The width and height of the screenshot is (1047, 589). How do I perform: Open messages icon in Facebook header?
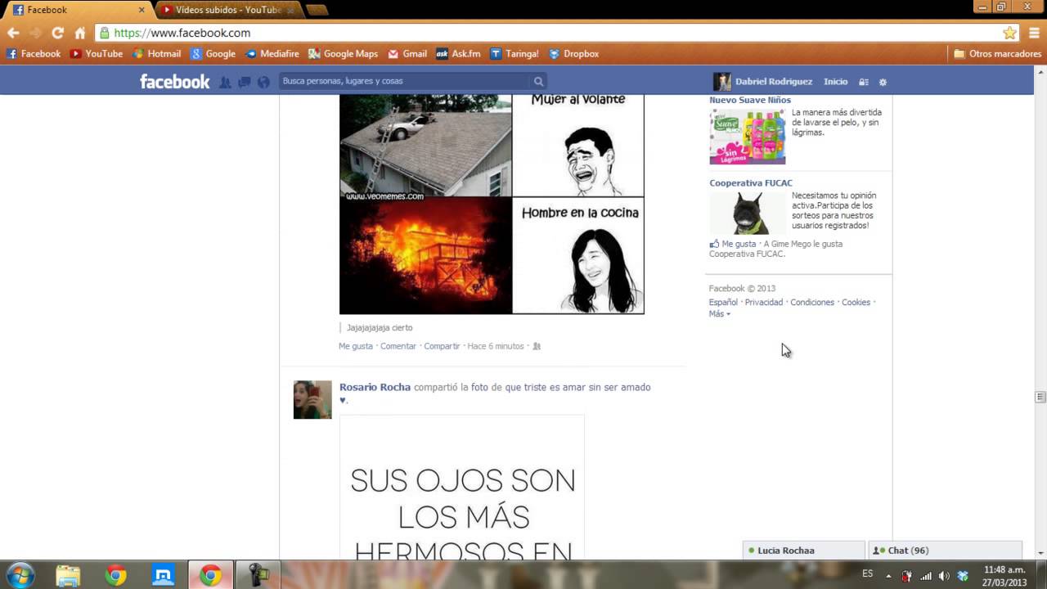coord(245,82)
